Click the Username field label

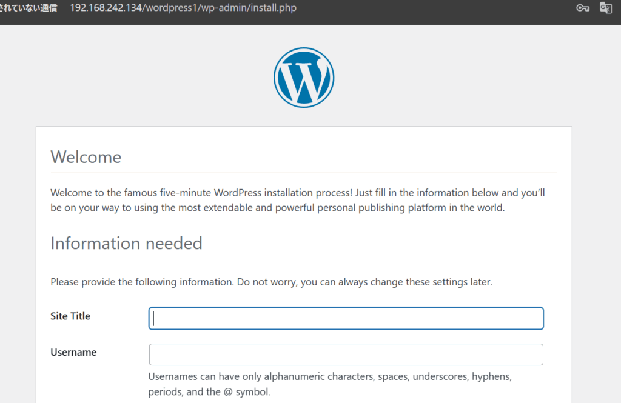tap(73, 352)
